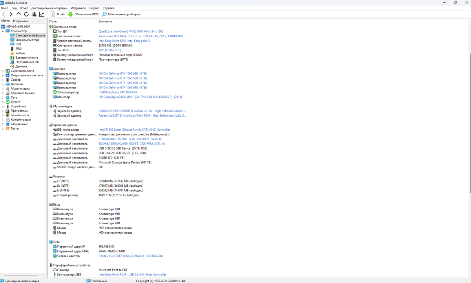Open the AMI (11/08/2016) BIOS link

tap(110, 50)
